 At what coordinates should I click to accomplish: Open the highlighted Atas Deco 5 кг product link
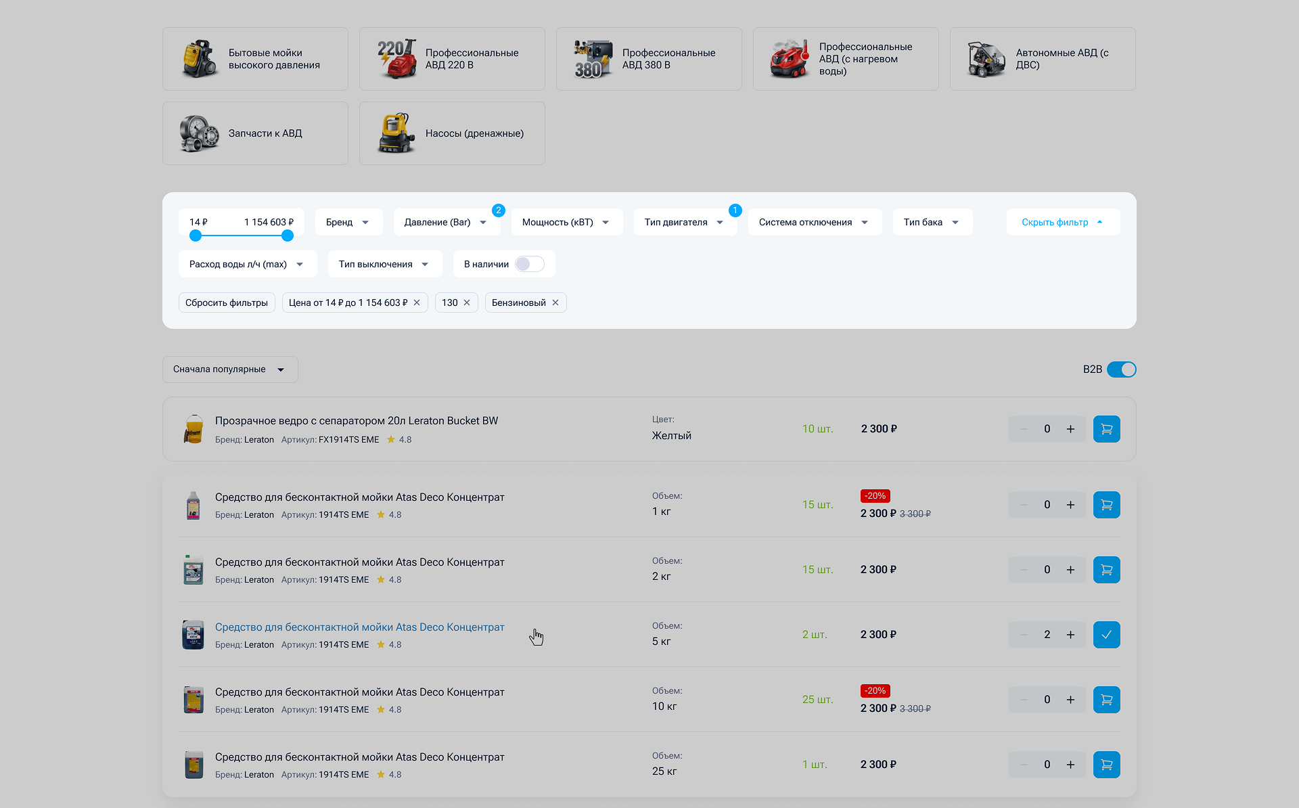pos(359,627)
